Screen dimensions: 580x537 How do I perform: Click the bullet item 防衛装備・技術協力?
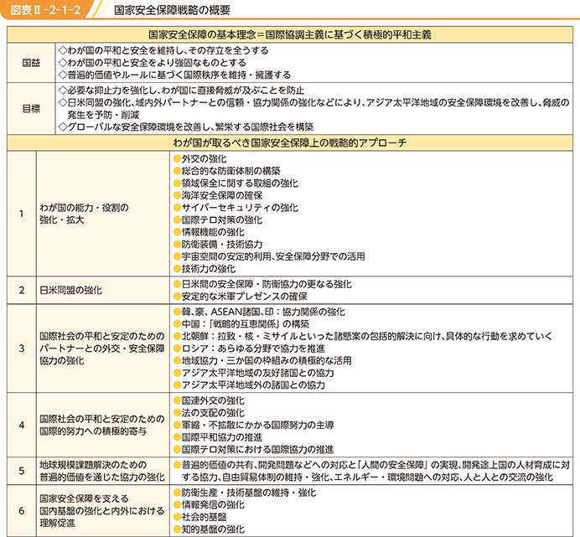click(218, 244)
